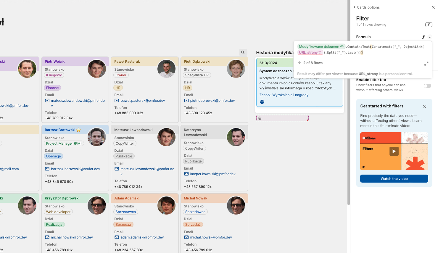438x253 pixels.
Task: Collapse the Formula section chevron
Action: coord(430,37)
